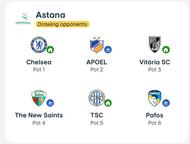Click Vitória SC's green home icon
Viewport: 190px width, 144px height.
pos(166,49)
